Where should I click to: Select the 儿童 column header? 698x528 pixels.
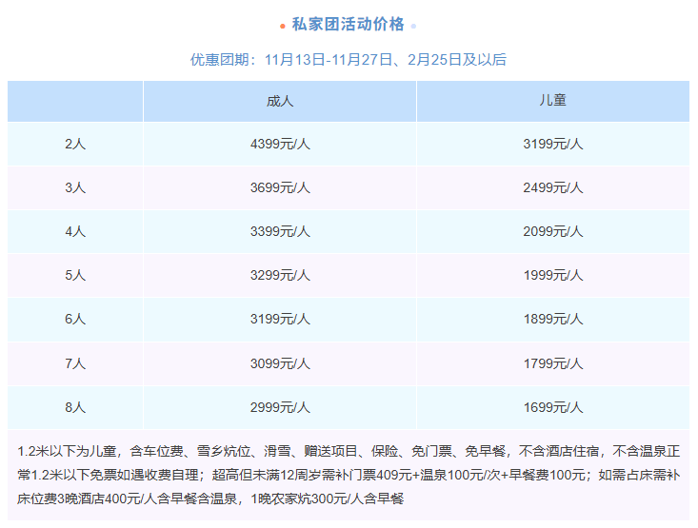click(x=552, y=100)
